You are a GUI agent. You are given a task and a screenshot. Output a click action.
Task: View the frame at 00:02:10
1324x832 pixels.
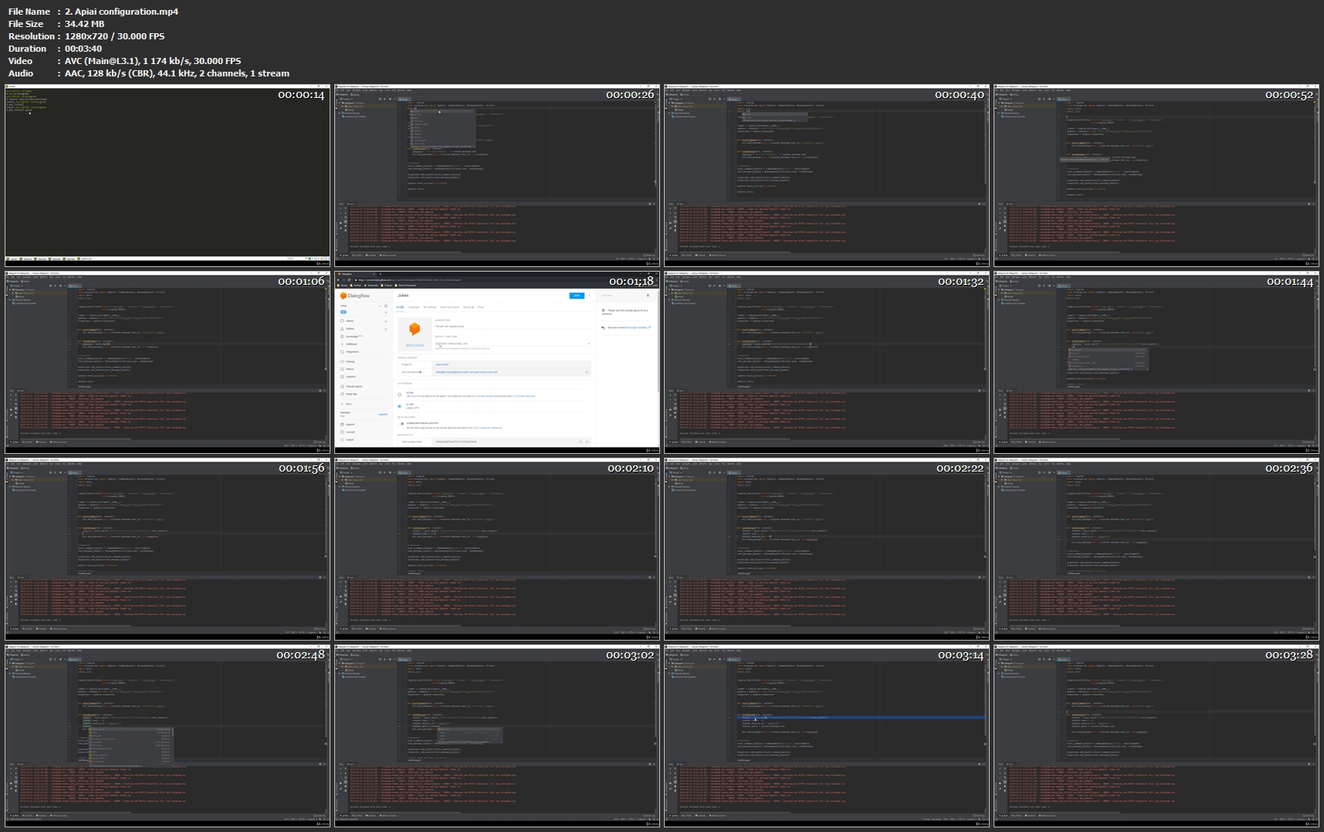point(497,549)
